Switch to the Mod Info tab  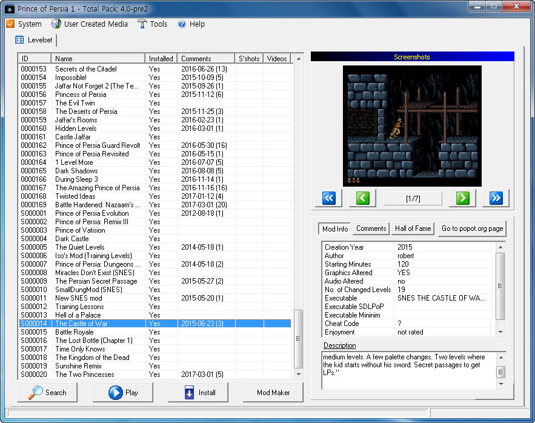coord(335,228)
